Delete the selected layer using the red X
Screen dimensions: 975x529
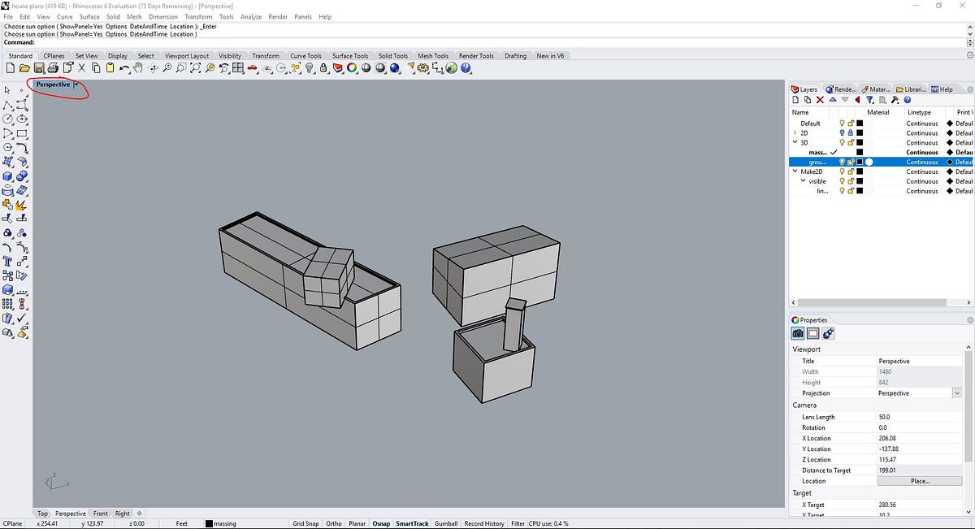click(x=820, y=99)
